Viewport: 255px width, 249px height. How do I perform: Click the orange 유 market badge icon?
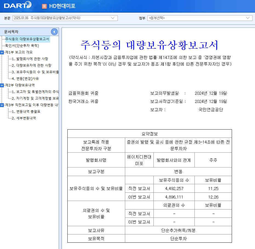click(44, 6)
